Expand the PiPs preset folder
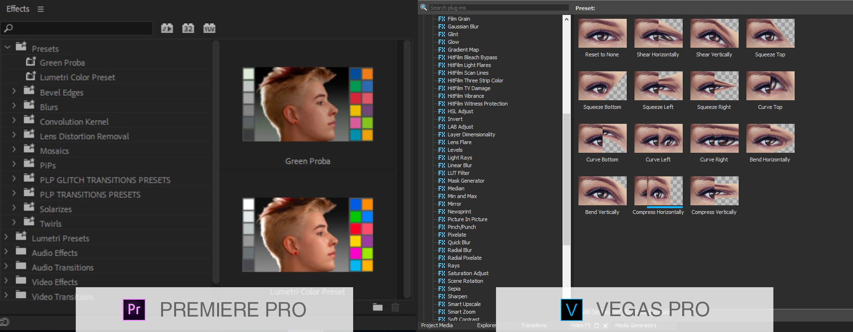The image size is (853, 332). click(14, 163)
